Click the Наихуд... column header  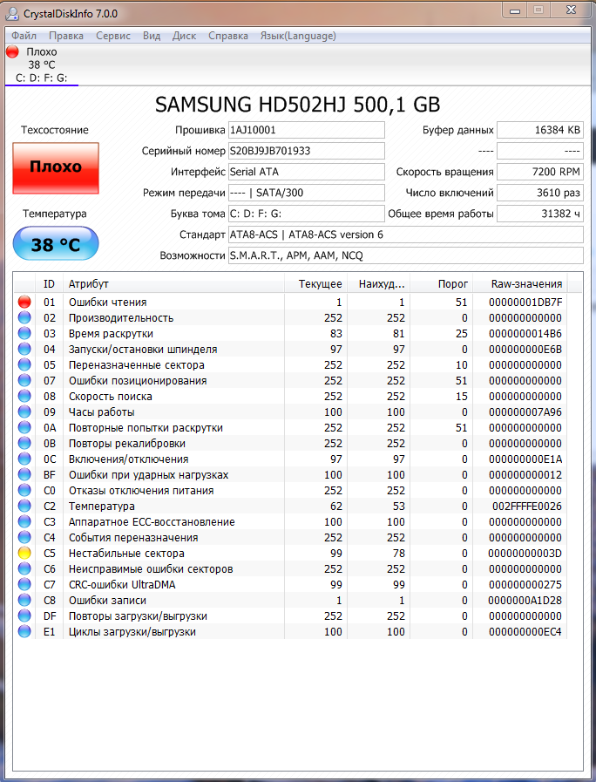pos(378,284)
